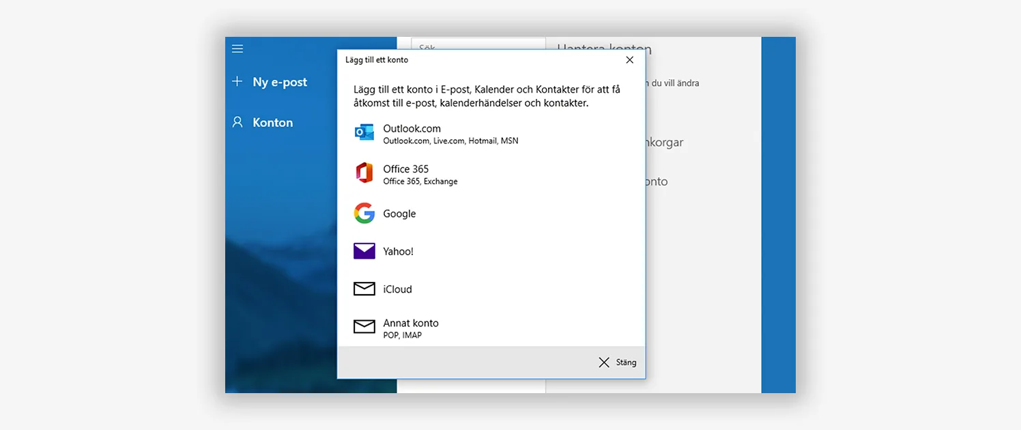This screenshot has width=1021, height=430.
Task: Start a new message via Ny e-post
Action: point(280,82)
